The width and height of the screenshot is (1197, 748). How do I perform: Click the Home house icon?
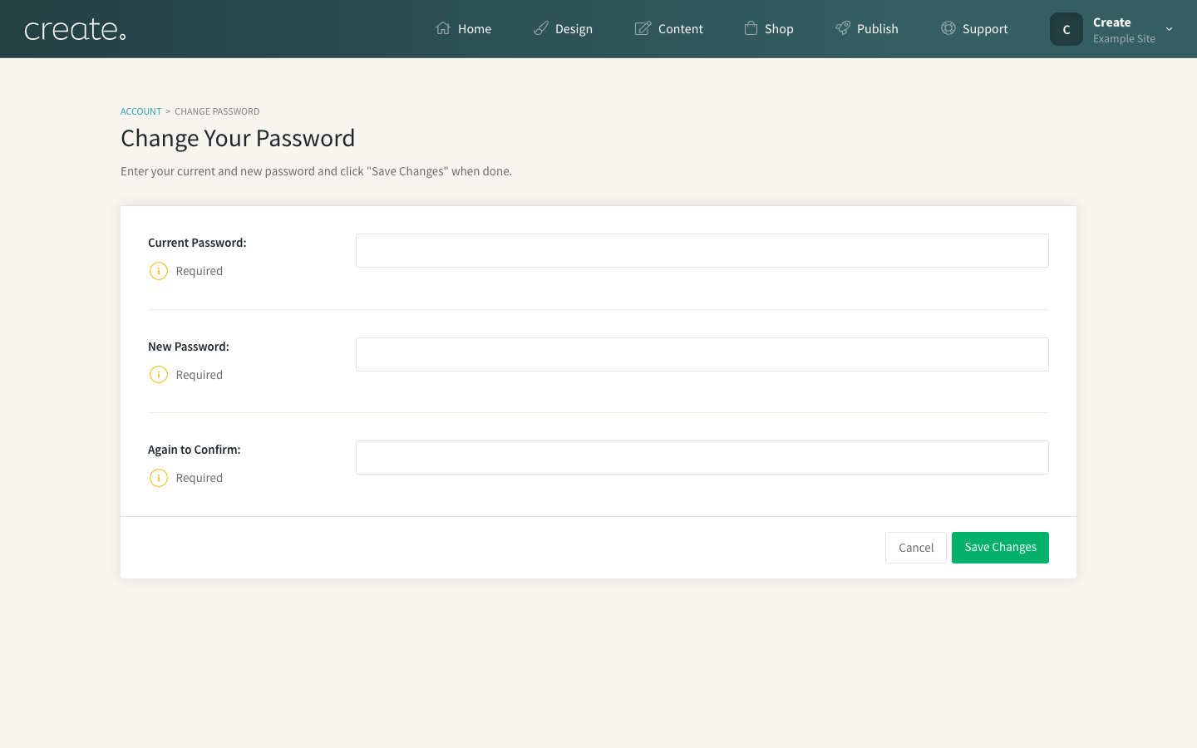[x=443, y=28]
